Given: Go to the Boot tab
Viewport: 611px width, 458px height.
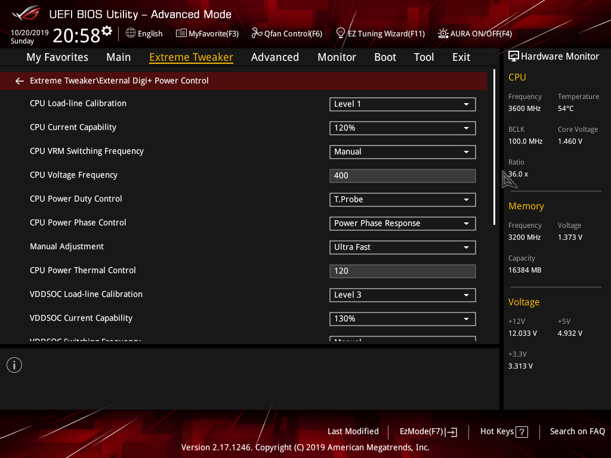Looking at the screenshot, I should [385, 57].
